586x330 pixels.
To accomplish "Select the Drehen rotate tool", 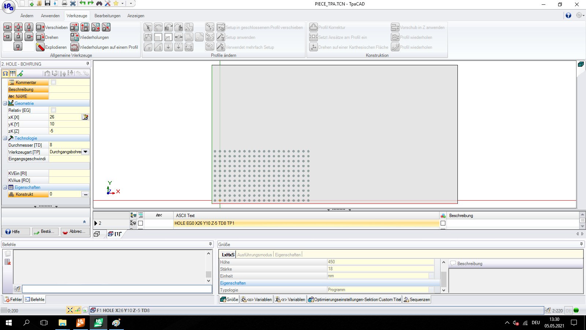I will tap(40, 37).
